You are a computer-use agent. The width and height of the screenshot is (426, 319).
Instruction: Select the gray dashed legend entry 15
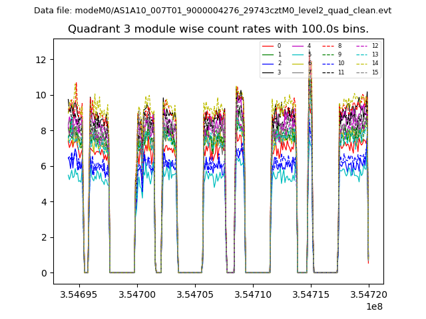[x=361, y=72]
